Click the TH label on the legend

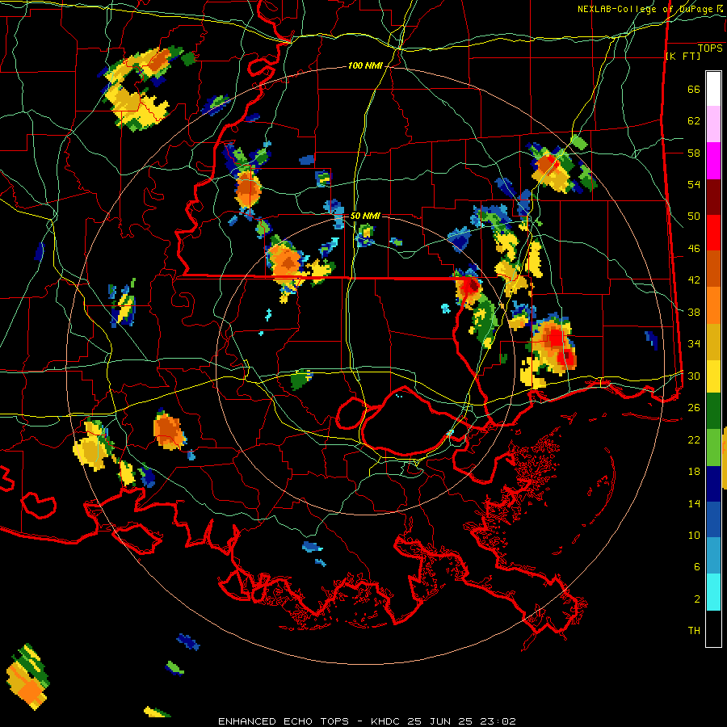pos(694,631)
